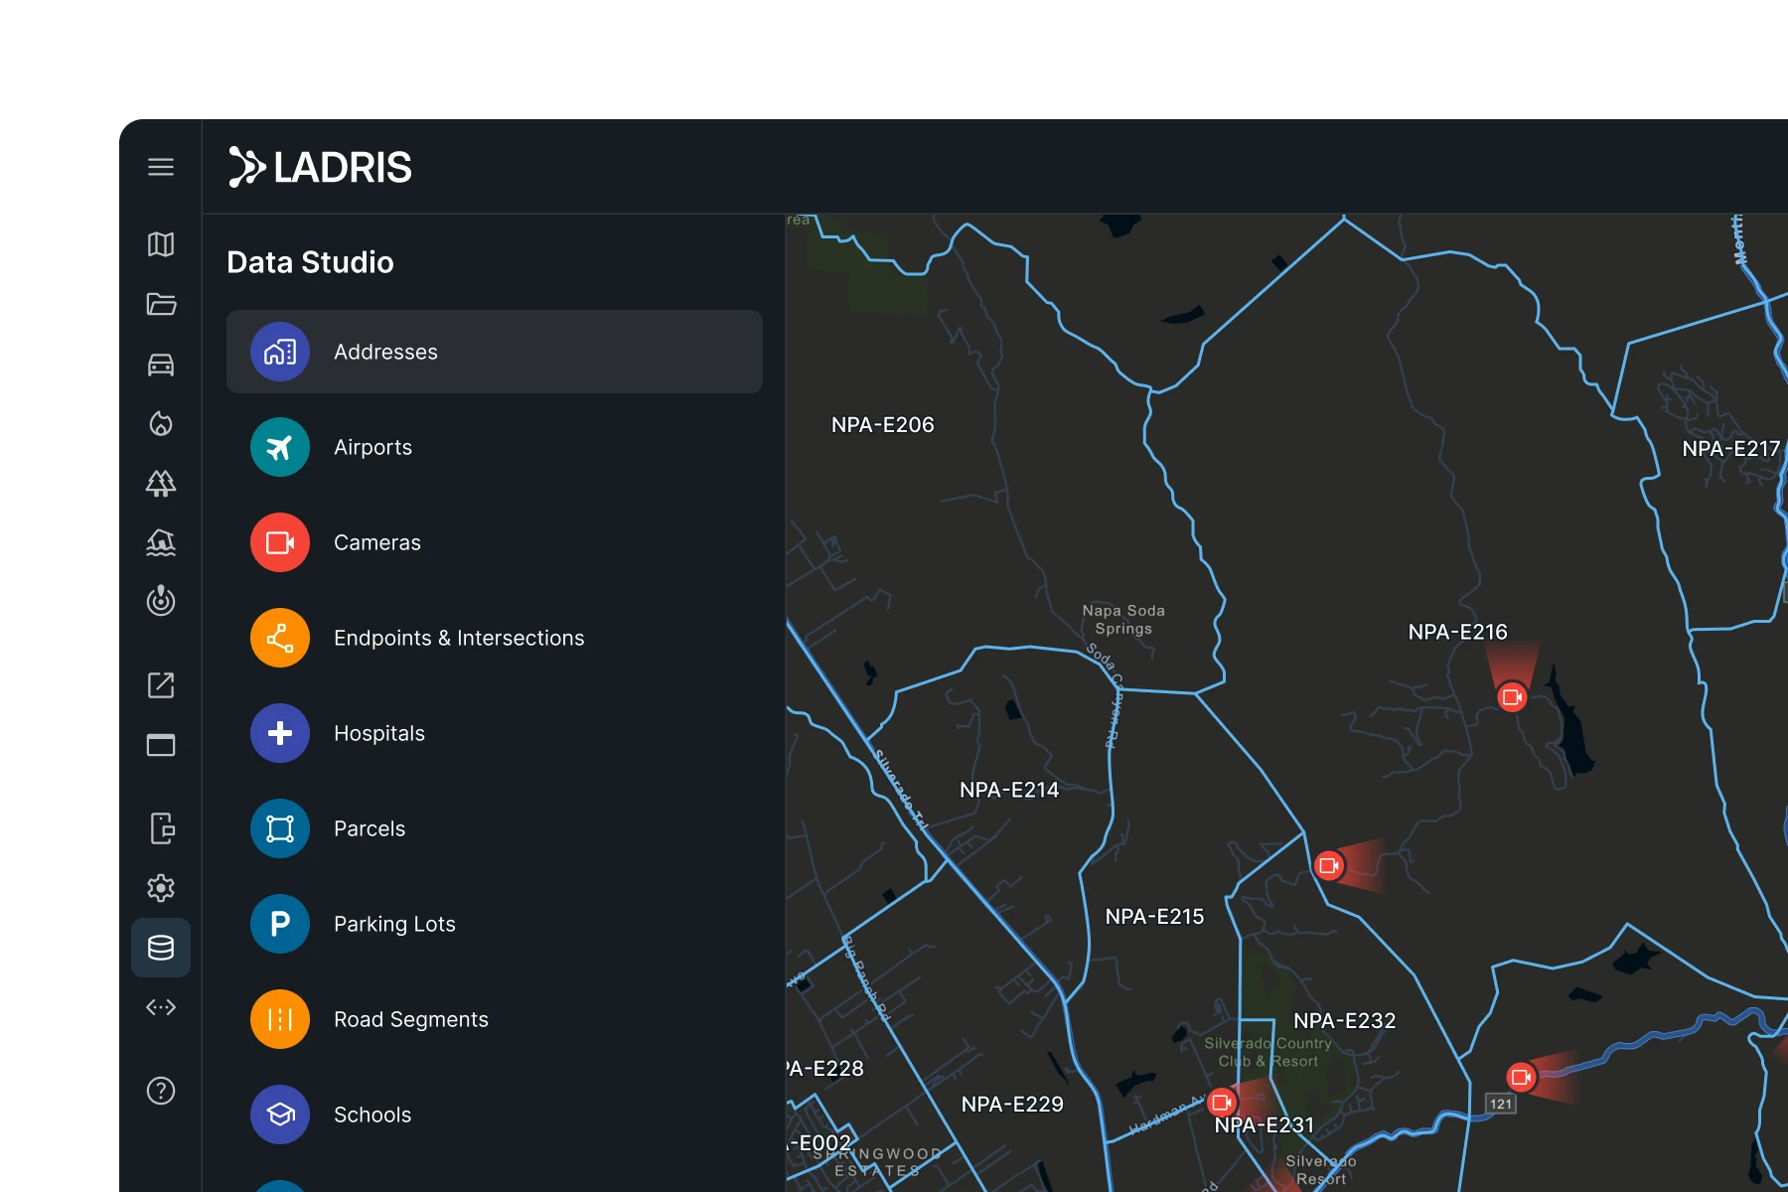
Task: Click the 121 highway shield
Action: coord(1501,1104)
